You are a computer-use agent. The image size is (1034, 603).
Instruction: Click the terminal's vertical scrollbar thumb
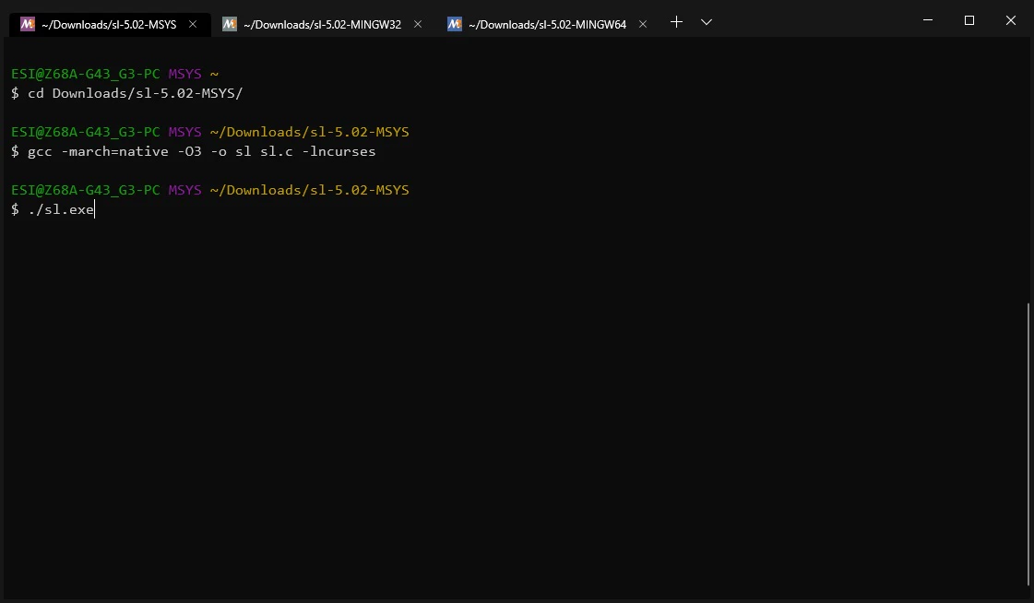coord(1028,443)
